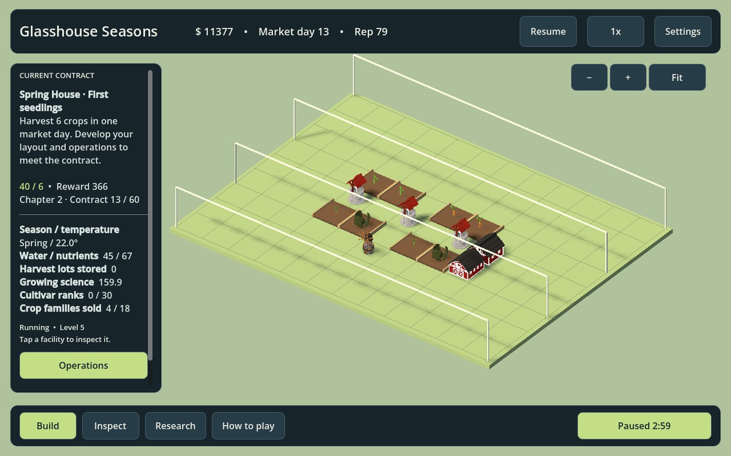This screenshot has width=731, height=456.
Task: Click the Running • Level 5 status
Action: pyautogui.click(x=52, y=327)
